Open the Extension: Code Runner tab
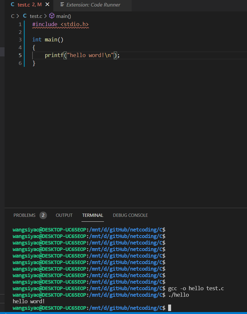The height and width of the screenshot is (314, 247). 93,5
